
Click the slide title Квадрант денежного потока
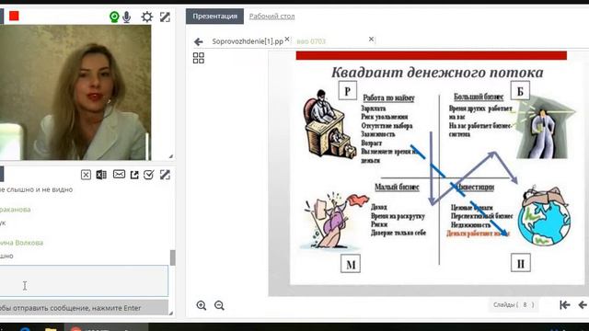[437, 73]
